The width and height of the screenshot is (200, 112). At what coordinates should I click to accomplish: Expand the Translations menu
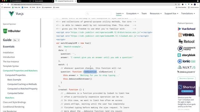tap(188, 13)
